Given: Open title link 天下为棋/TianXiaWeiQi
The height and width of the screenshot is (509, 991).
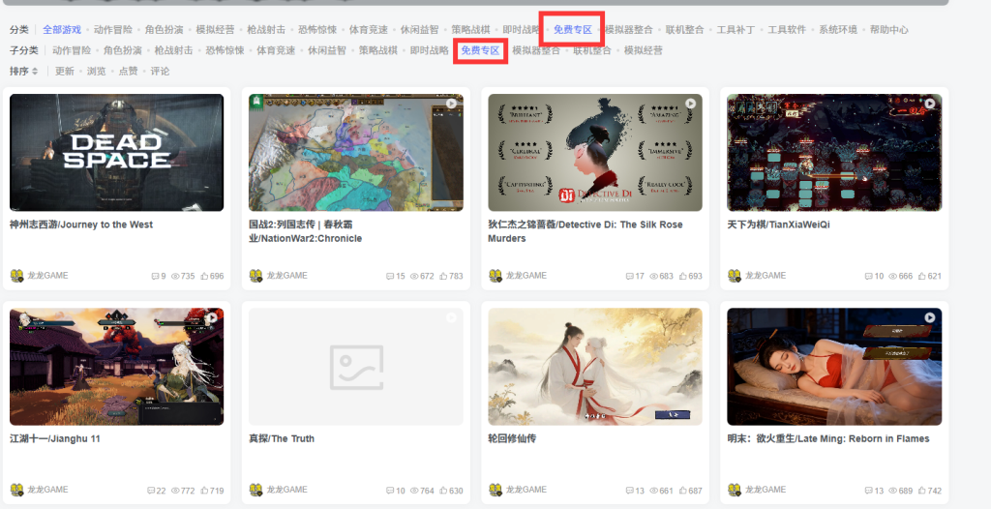Looking at the screenshot, I should (x=779, y=225).
